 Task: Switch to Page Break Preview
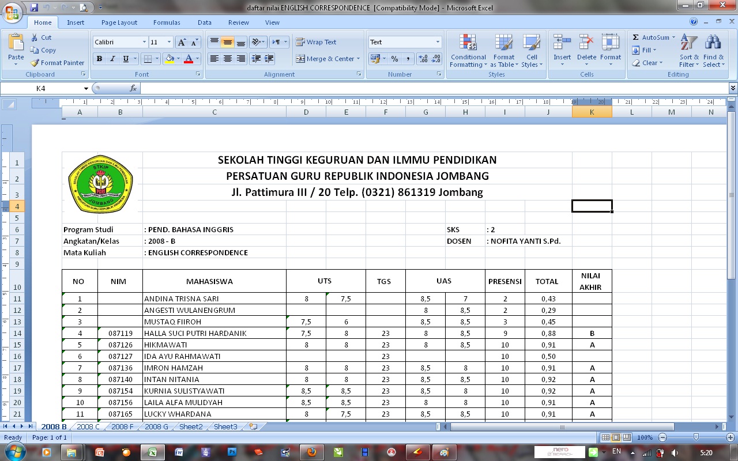tap(626, 438)
